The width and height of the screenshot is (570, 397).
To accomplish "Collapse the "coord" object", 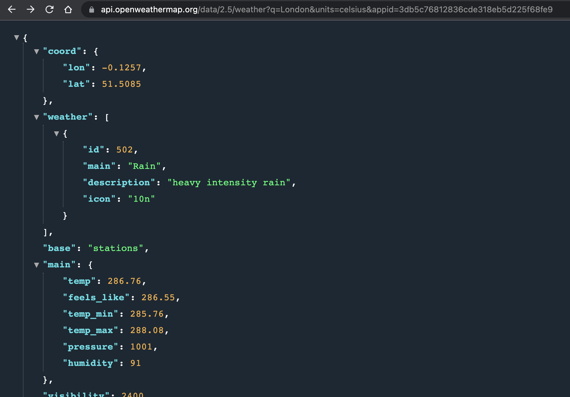I will tap(37, 52).
